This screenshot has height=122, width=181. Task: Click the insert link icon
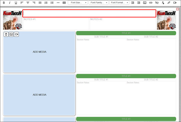151,3
